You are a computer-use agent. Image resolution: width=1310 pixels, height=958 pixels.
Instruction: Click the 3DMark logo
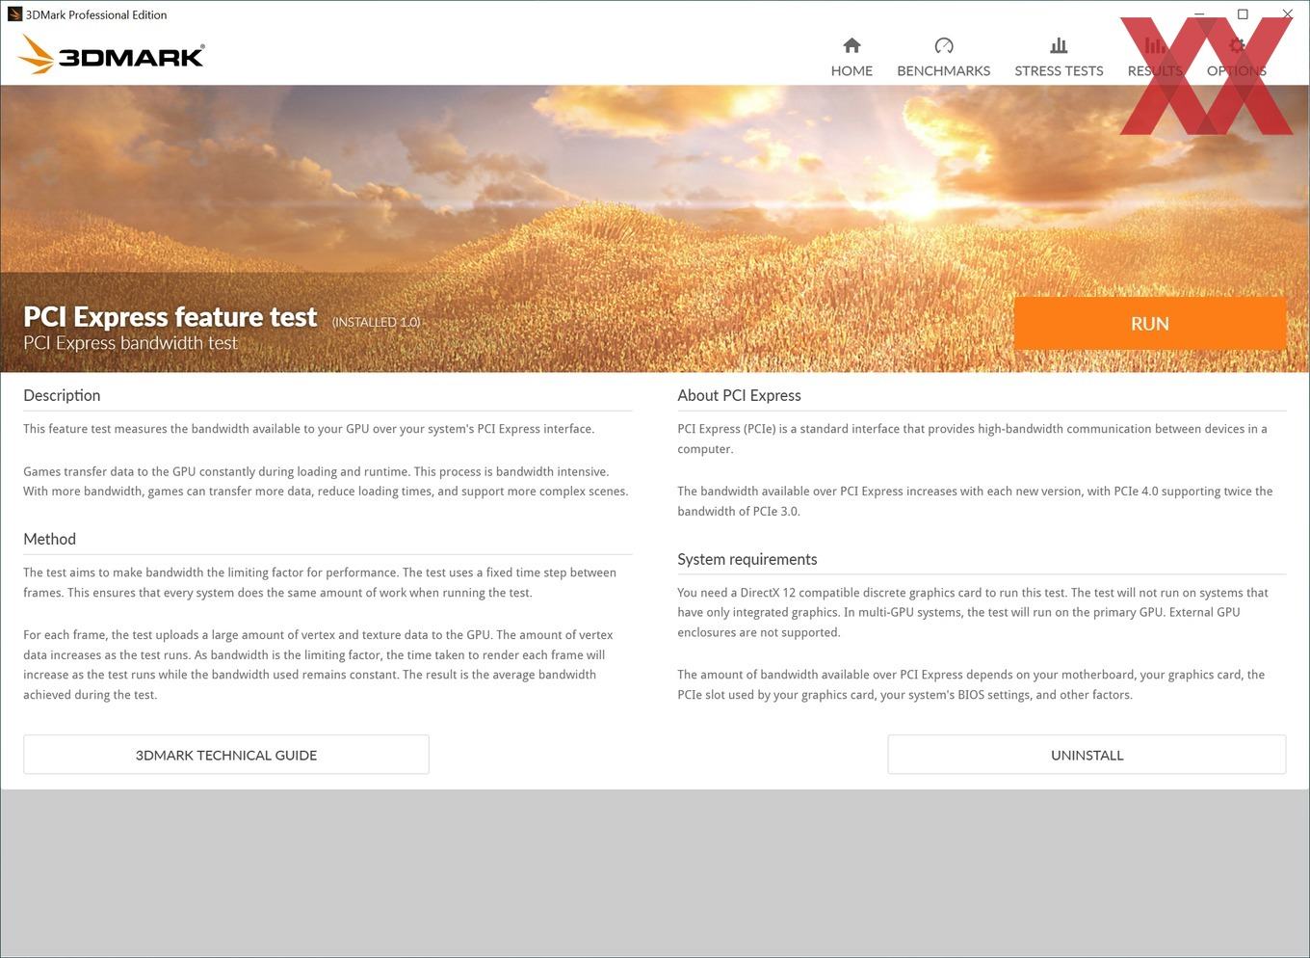pyautogui.click(x=111, y=55)
